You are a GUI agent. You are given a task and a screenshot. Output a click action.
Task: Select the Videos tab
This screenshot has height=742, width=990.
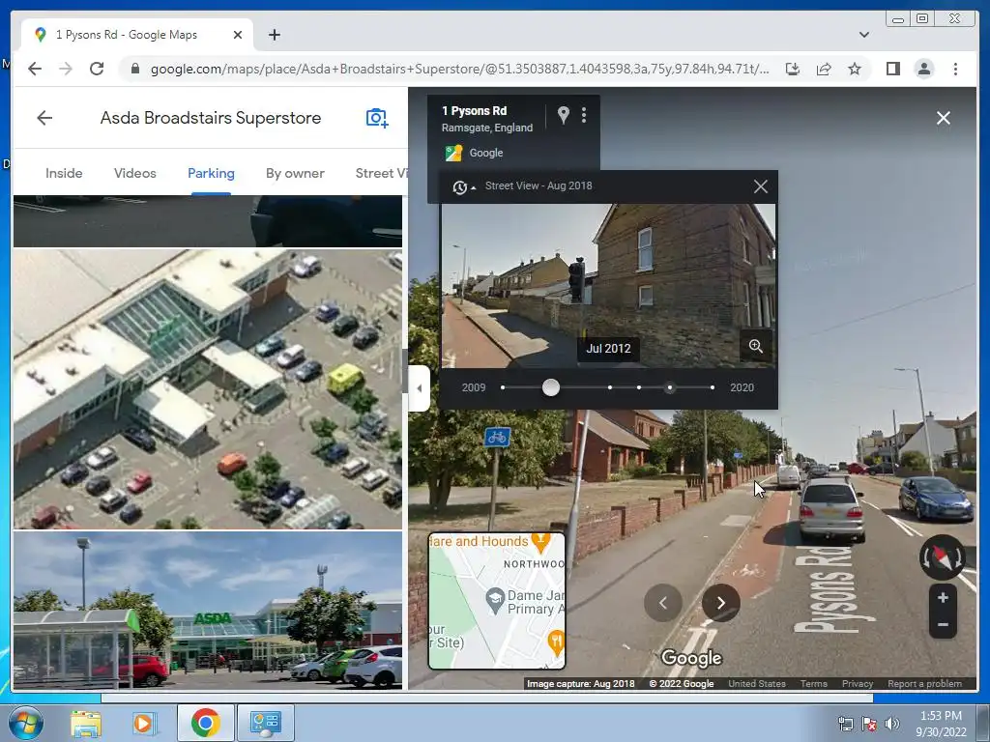click(x=135, y=173)
